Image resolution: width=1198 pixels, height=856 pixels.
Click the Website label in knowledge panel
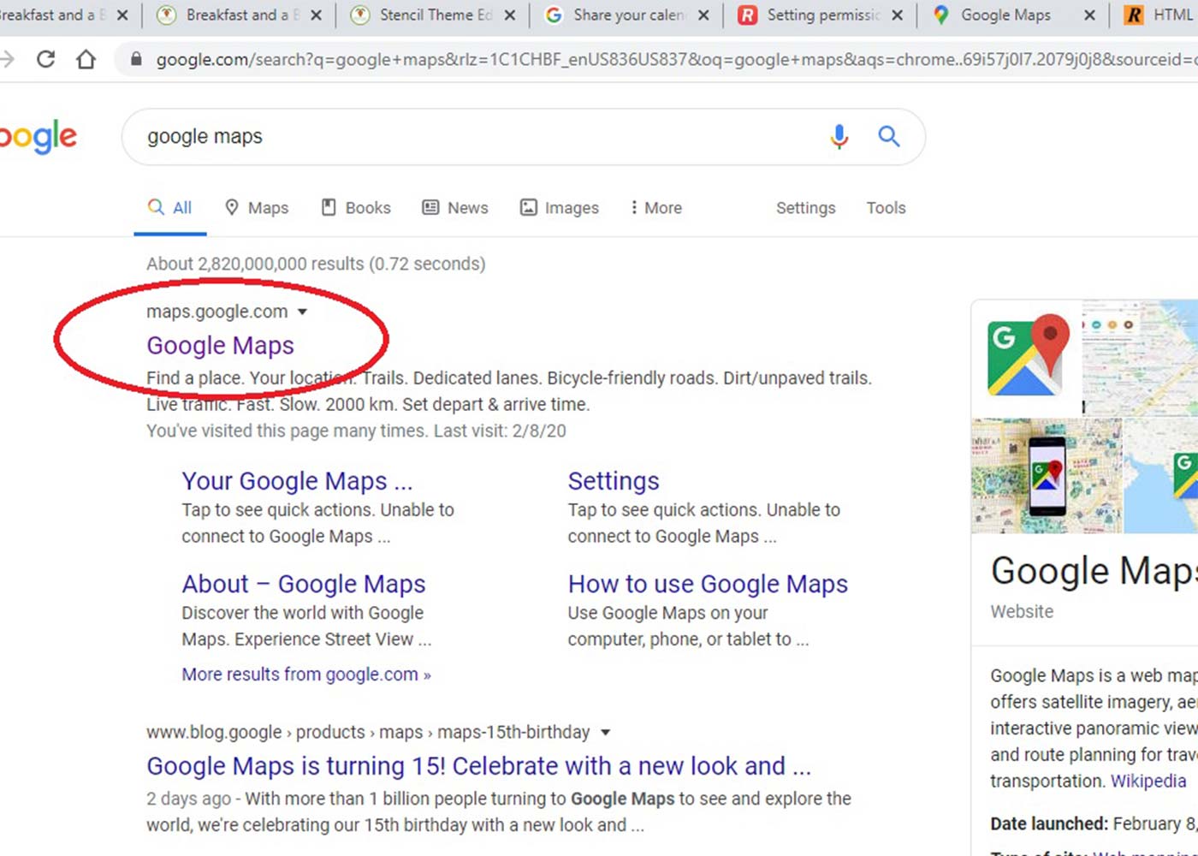point(1022,612)
